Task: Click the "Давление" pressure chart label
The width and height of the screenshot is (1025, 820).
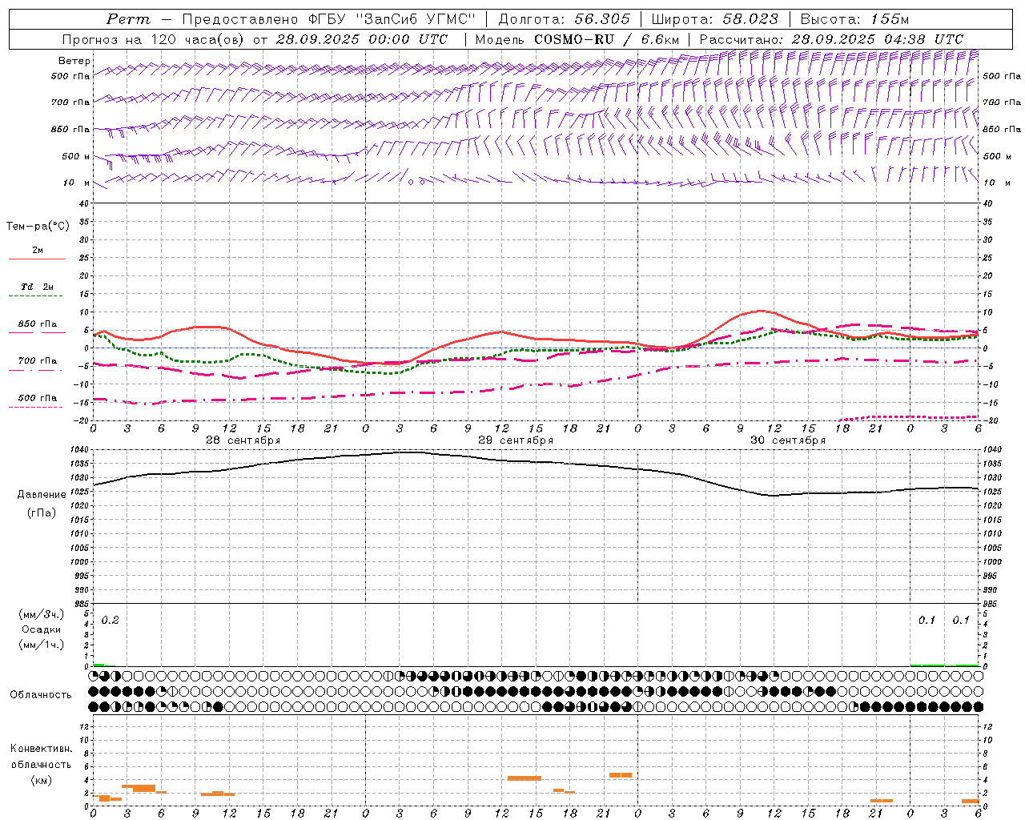Action: (x=42, y=495)
